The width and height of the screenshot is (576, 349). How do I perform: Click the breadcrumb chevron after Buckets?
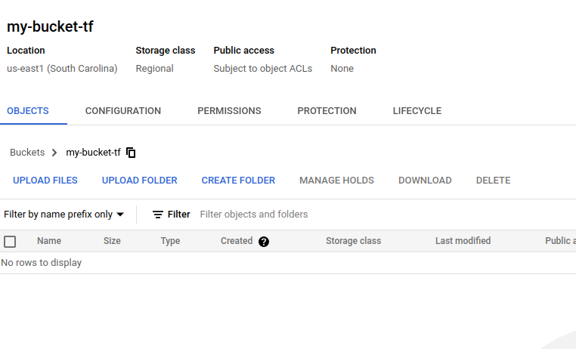[54, 153]
